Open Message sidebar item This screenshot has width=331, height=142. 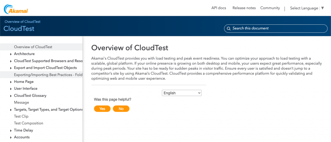point(21,102)
